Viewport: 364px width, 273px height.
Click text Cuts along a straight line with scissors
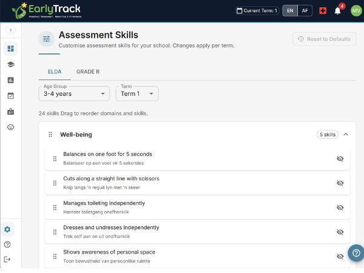click(112, 178)
